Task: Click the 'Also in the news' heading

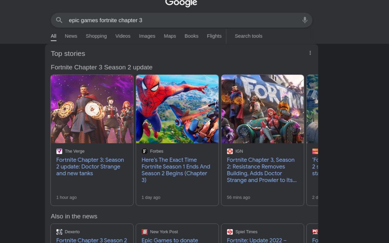Action: 74,216
